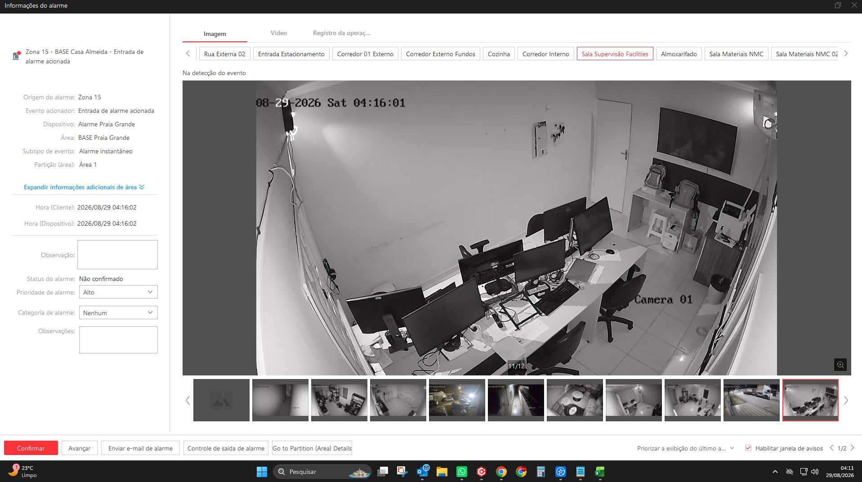Click the magnifier zoom icon on the camera image

pyautogui.click(x=840, y=365)
